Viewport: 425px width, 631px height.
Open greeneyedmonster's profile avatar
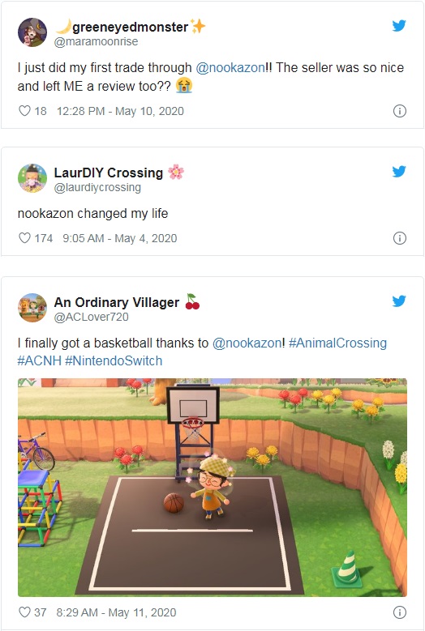tap(32, 32)
